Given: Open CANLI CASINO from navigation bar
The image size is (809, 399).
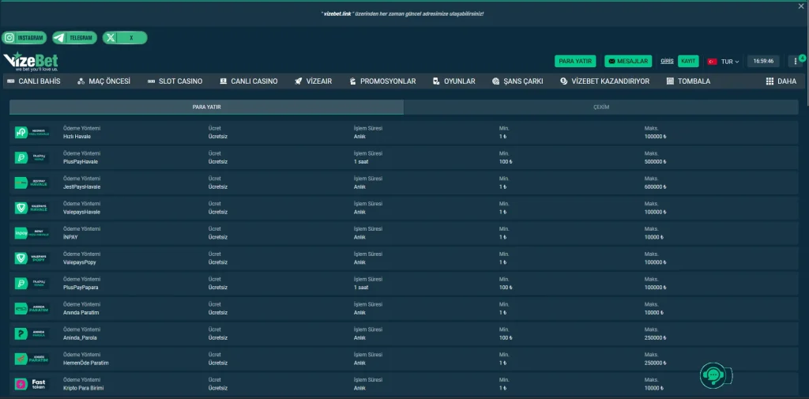Looking at the screenshot, I should coord(248,81).
